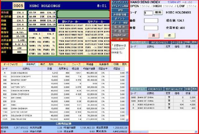Select the 約定済の注文 executed orders tab
This screenshot has height=134, width=199.
pos(155,89)
